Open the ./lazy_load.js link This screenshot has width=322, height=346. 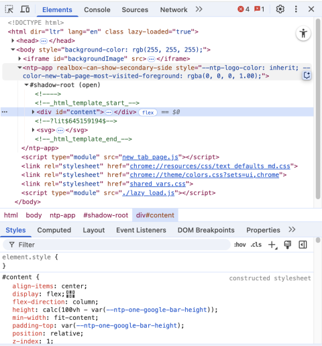(148, 193)
